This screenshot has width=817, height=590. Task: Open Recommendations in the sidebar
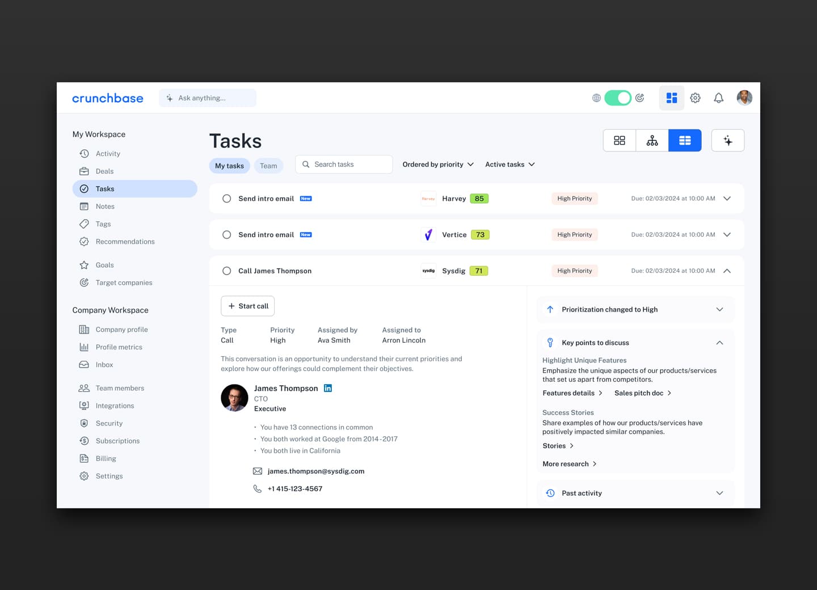pos(134,242)
